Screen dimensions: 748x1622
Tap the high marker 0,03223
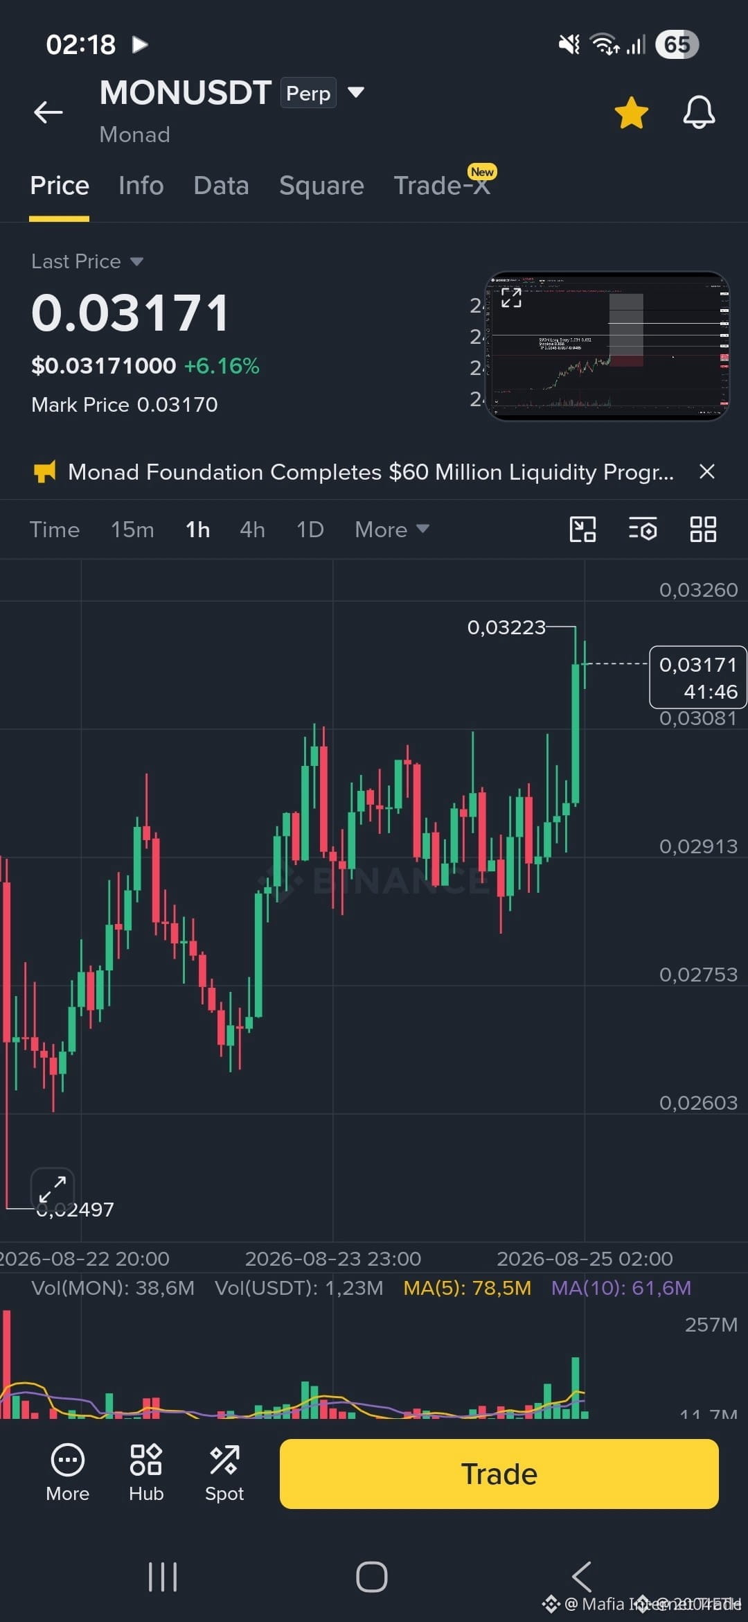point(506,627)
